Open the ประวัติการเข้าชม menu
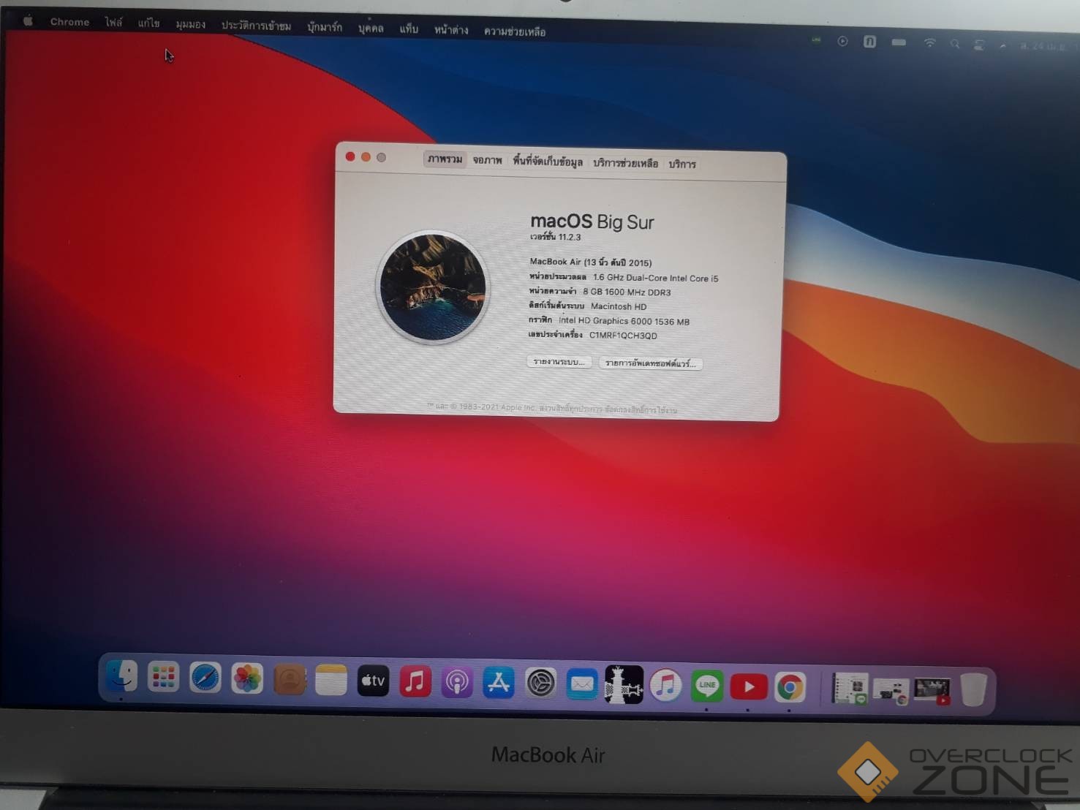The image size is (1080, 810). (256, 26)
